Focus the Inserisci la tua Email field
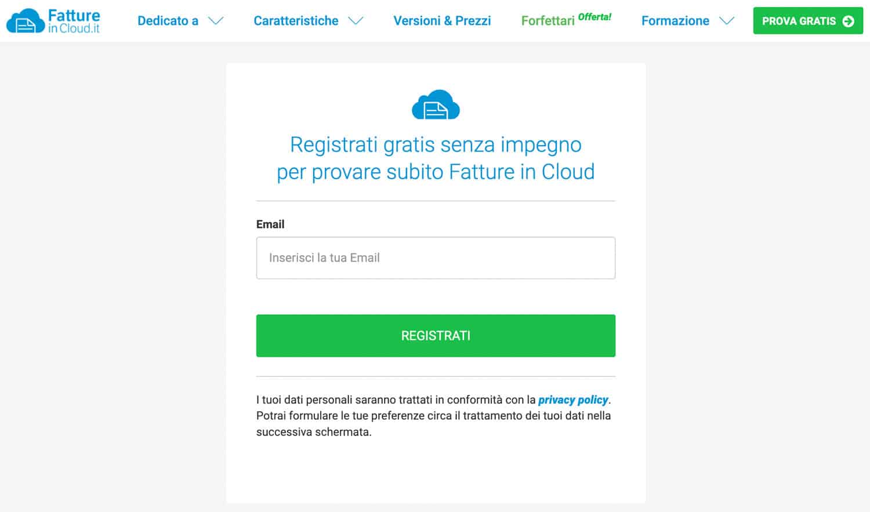 [x=436, y=258]
